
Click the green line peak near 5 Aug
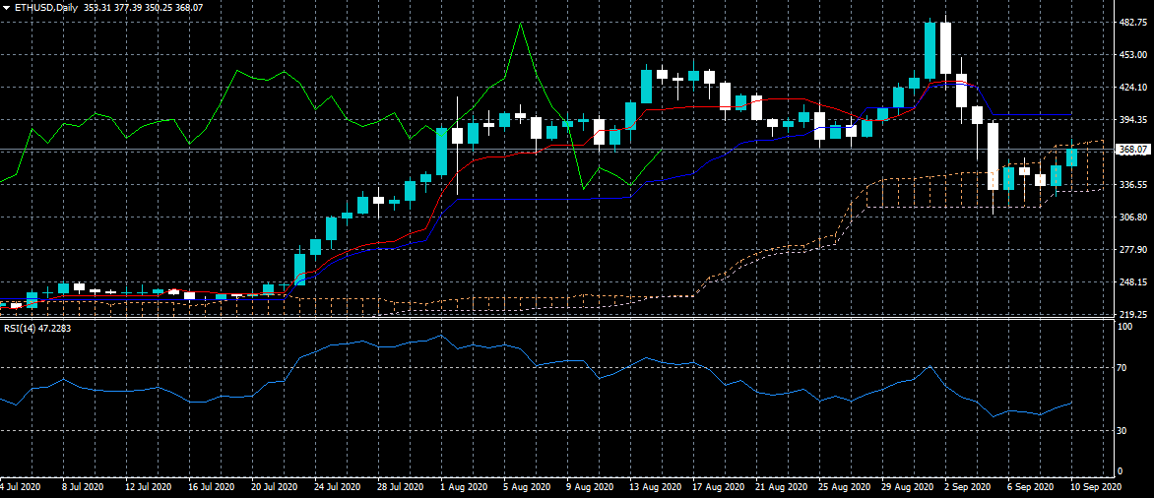click(520, 24)
